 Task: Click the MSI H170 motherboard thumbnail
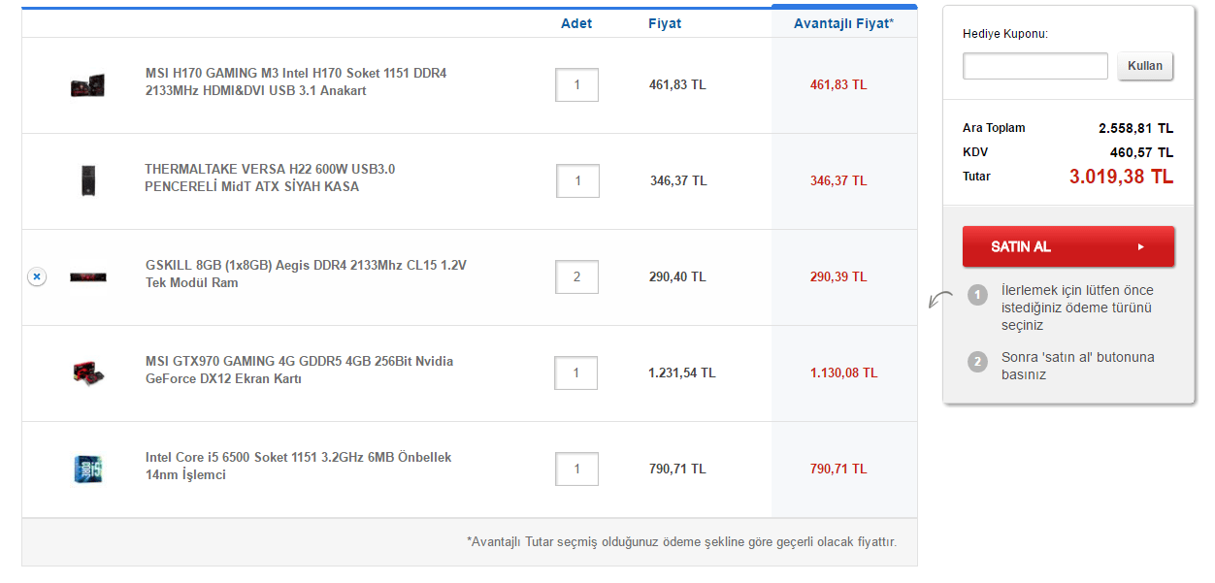click(87, 85)
